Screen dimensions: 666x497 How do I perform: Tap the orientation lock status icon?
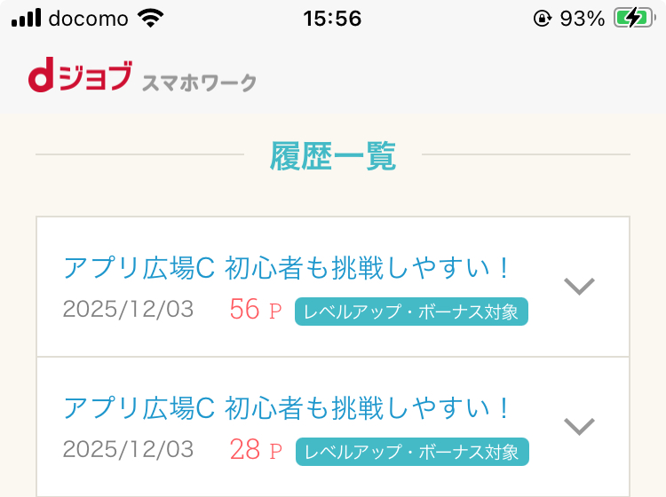tap(542, 19)
